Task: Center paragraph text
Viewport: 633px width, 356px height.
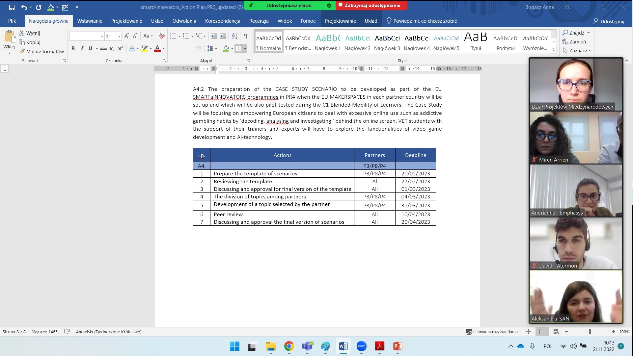Action: click(x=181, y=48)
